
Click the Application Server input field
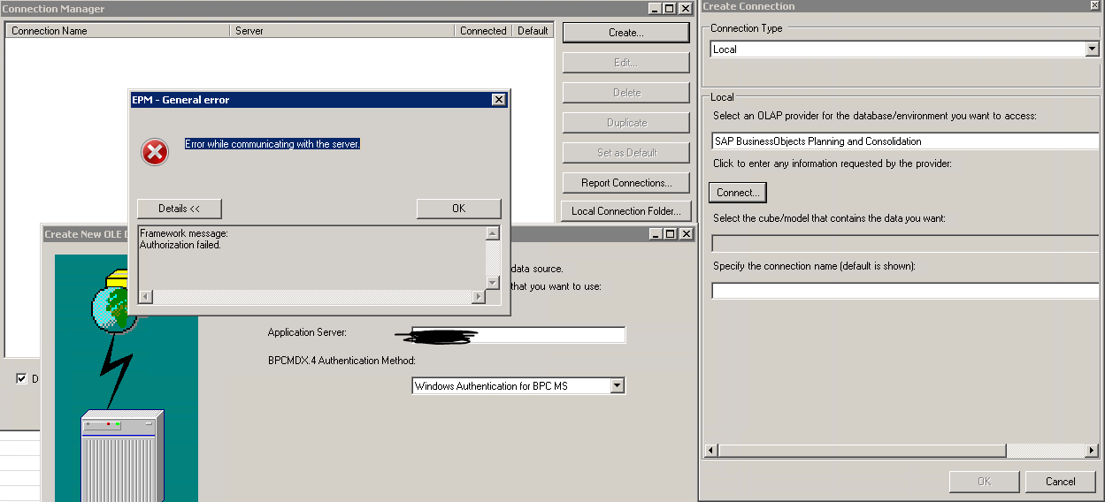519,335
